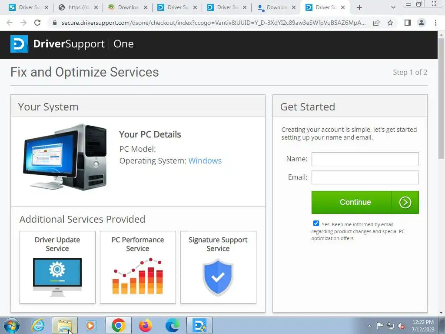445x334 pixels.
Task: Open Chrome three-dot menu
Action: coord(435,23)
